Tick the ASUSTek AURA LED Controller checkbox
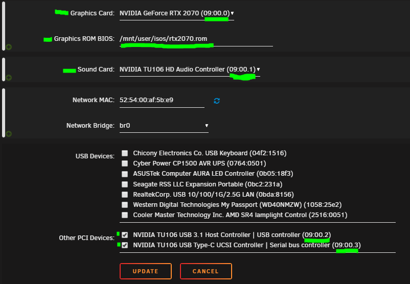 pyautogui.click(x=125, y=174)
